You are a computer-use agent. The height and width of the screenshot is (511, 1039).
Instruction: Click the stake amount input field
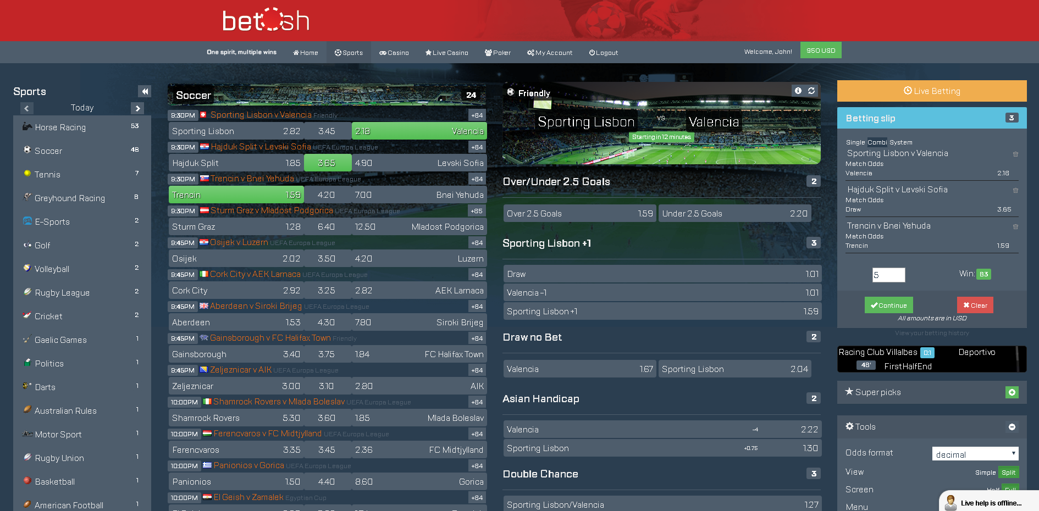click(888, 275)
